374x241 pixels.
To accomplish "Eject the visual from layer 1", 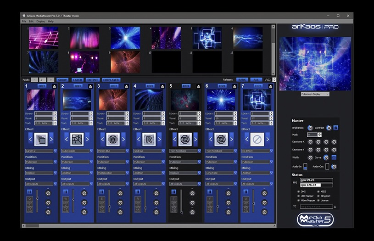I will coord(55,86).
